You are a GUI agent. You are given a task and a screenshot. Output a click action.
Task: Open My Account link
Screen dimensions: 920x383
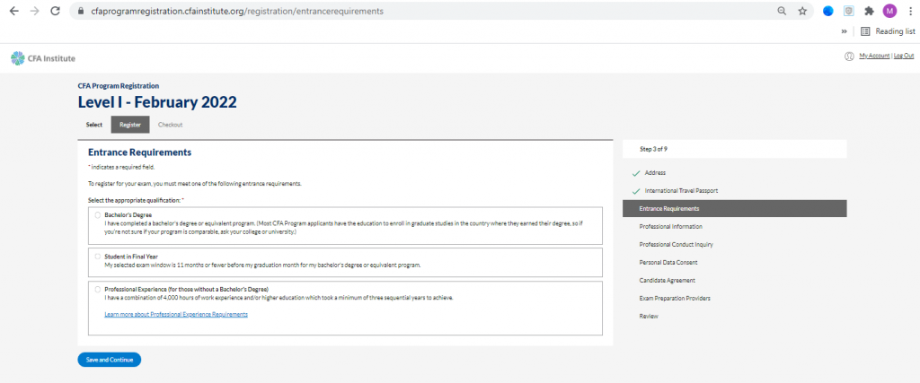coord(874,56)
